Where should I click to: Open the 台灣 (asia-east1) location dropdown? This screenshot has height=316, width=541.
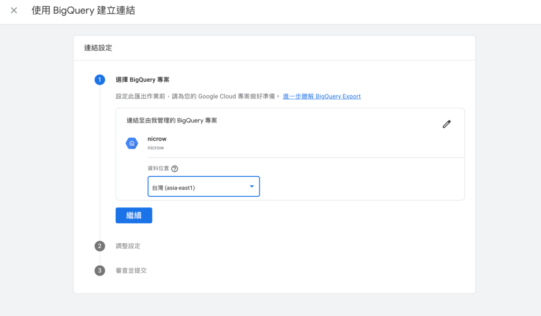pyautogui.click(x=203, y=186)
